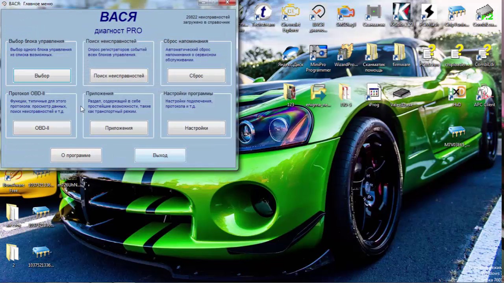Open PCM.chm help file
The width and height of the screenshot is (504, 283).
tap(429, 56)
